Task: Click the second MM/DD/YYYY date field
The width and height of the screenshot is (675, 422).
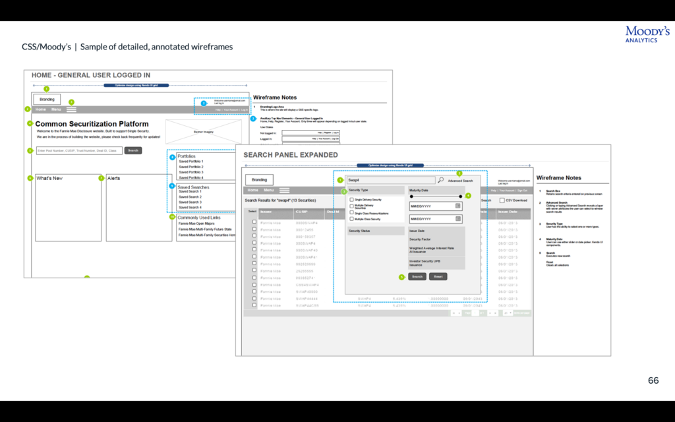Action: [436, 219]
